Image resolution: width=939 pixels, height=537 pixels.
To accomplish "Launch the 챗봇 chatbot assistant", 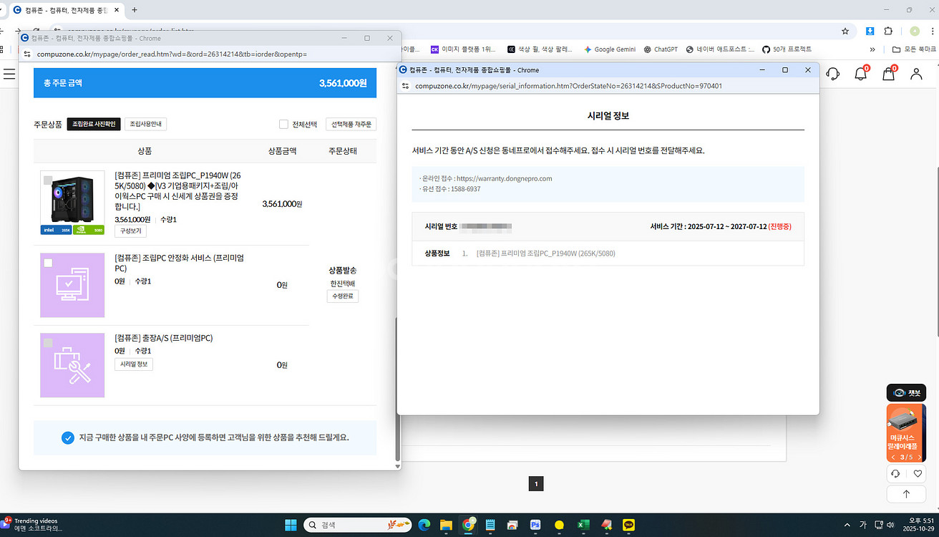I will [x=906, y=393].
